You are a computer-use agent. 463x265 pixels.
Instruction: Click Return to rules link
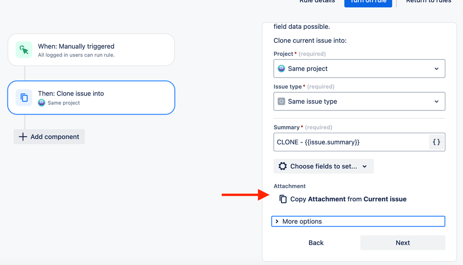[428, 1]
